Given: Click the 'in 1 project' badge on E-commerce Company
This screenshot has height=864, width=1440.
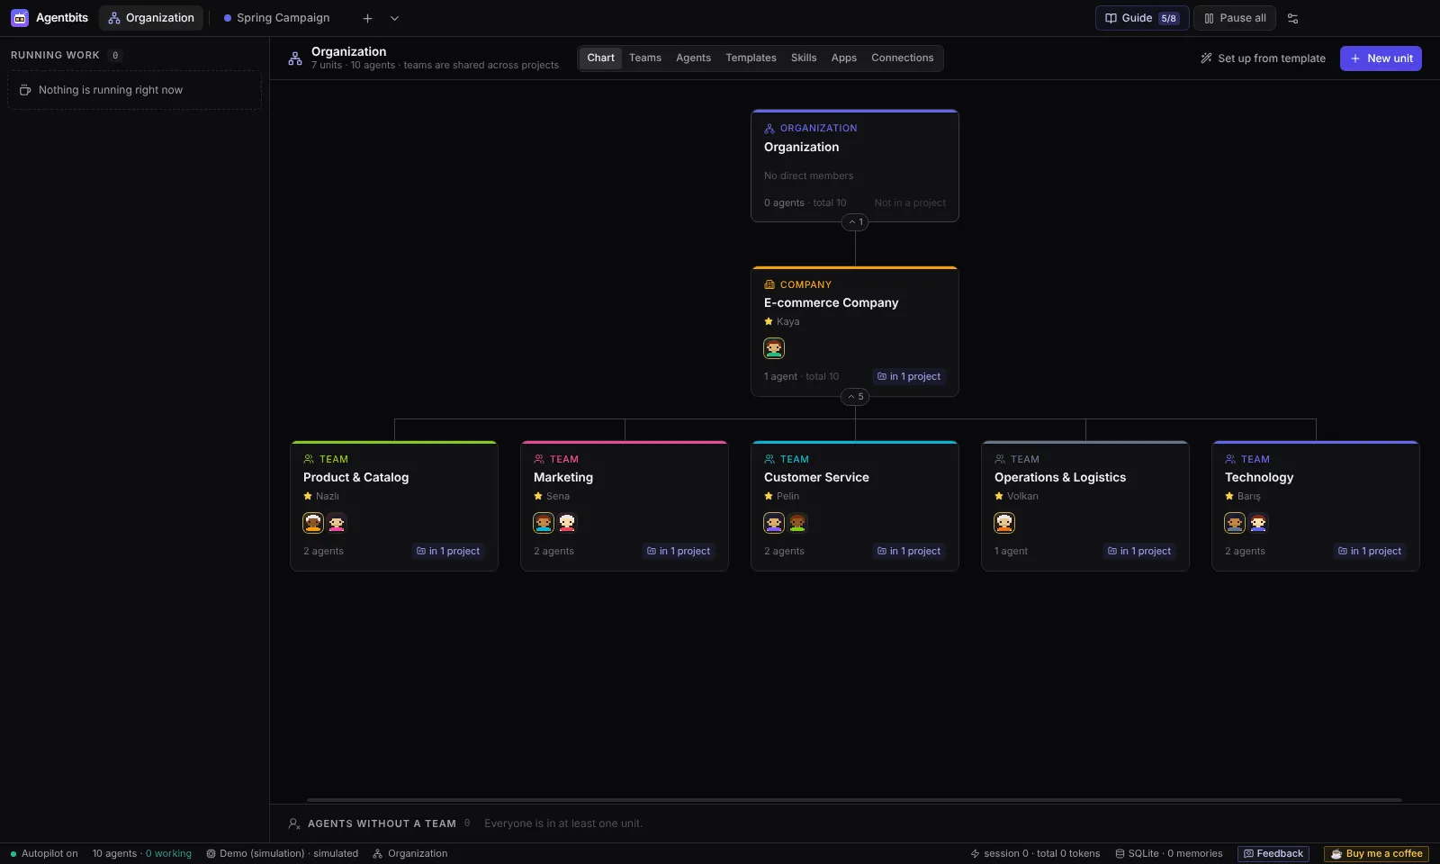Looking at the screenshot, I should point(909,376).
